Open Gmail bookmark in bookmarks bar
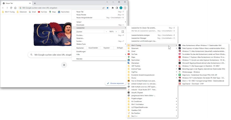 [x=32, y=12]
